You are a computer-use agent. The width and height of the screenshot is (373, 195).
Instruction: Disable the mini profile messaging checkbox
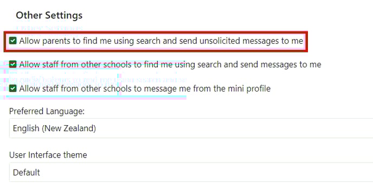tap(13, 88)
